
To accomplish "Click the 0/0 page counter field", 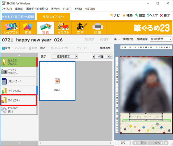I will (x=123, y=143).
